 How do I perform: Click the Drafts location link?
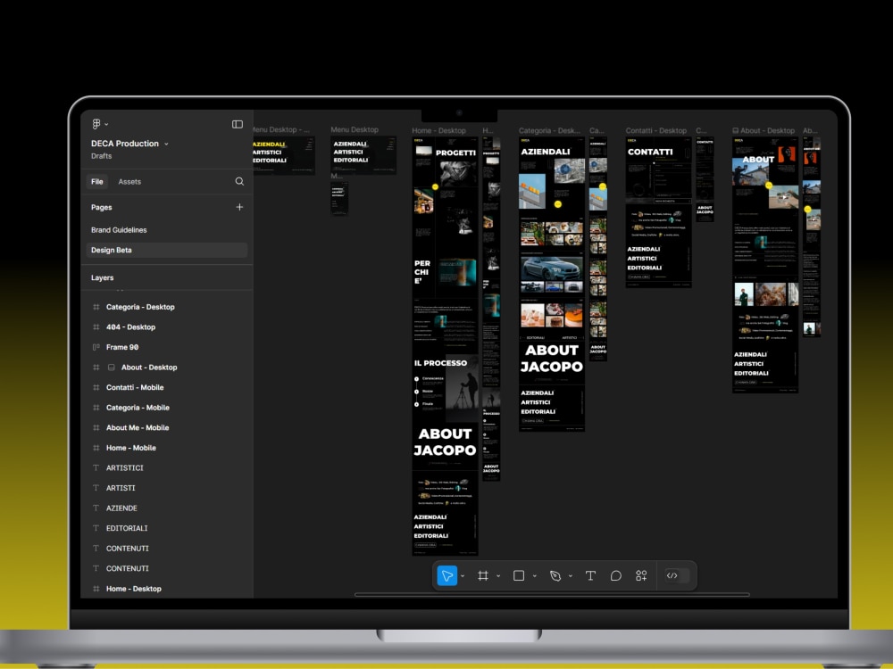coord(102,156)
